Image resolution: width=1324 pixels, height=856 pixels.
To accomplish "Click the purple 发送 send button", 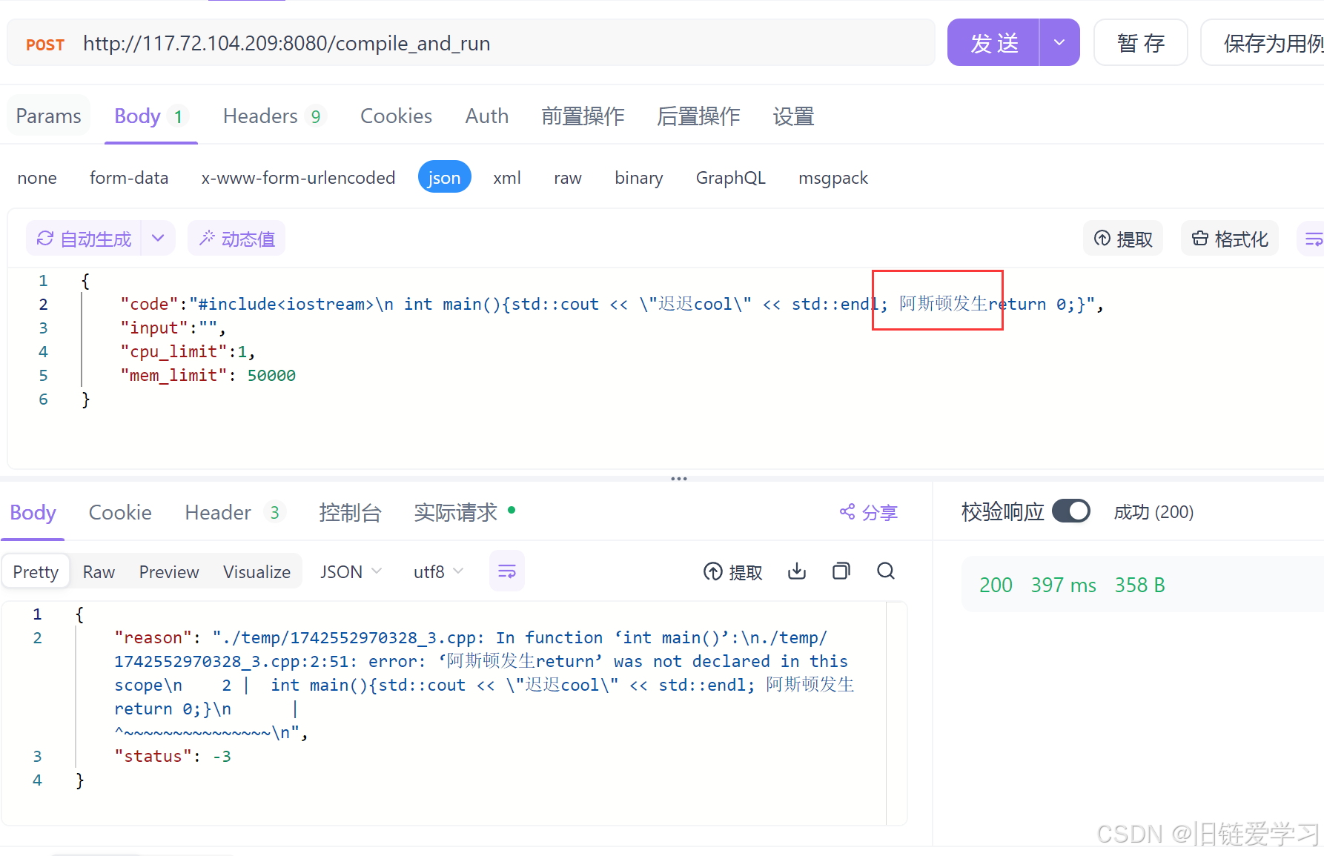I will pyautogui.click(x=993, y=43).
